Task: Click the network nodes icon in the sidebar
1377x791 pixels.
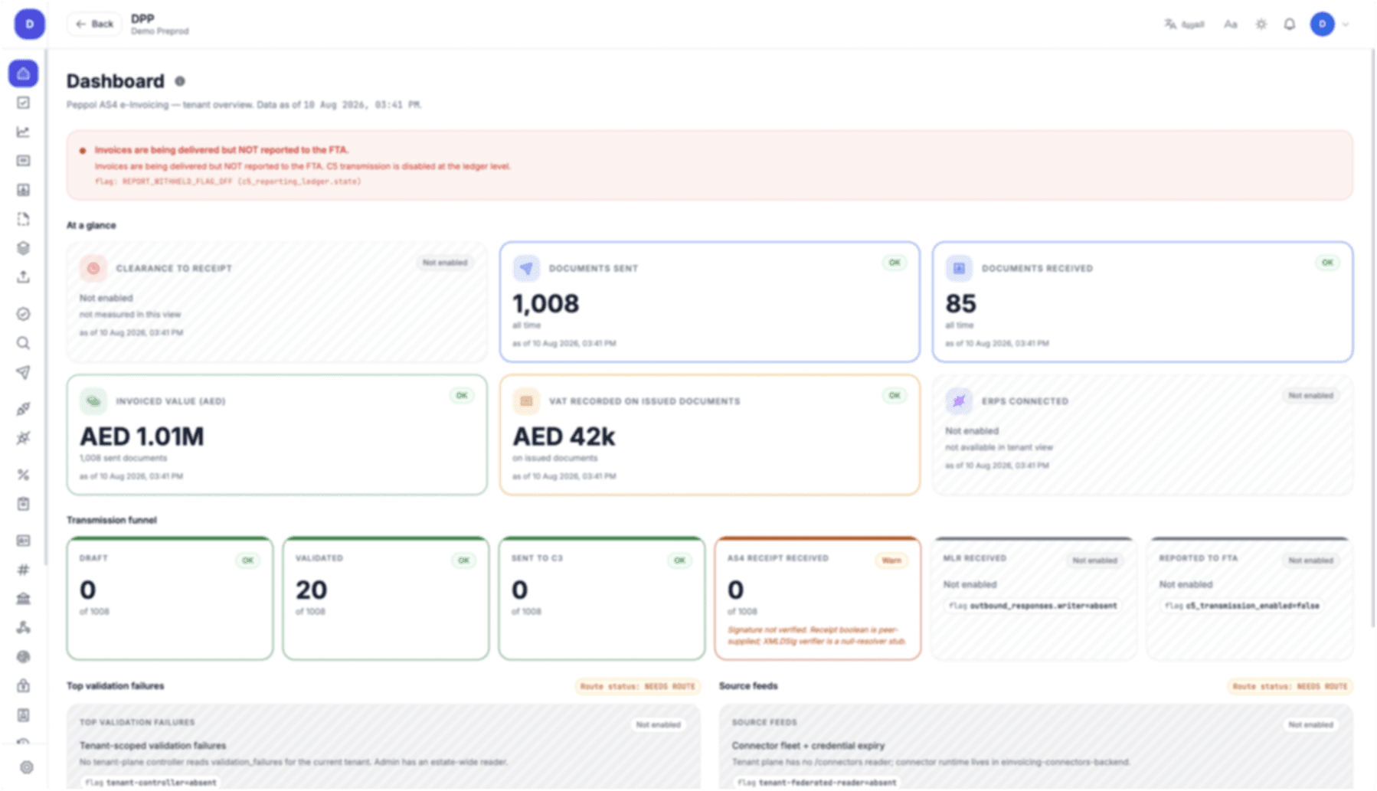Action: coord(24,628)
